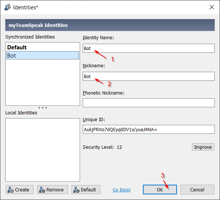The width and height of the screenshot is (220, 200).
Task: Click the Unique ID field
Action: pyautogui.click(x=149, y=129)
